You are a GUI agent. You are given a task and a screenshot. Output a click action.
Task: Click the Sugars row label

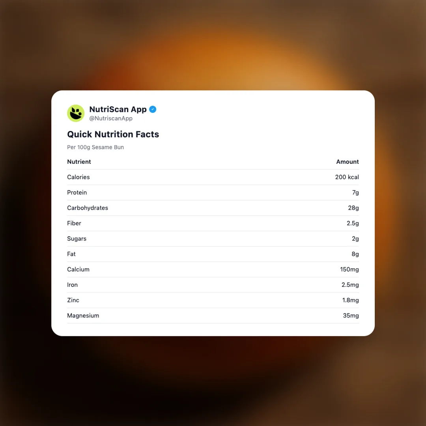click(x=77, y=239)
